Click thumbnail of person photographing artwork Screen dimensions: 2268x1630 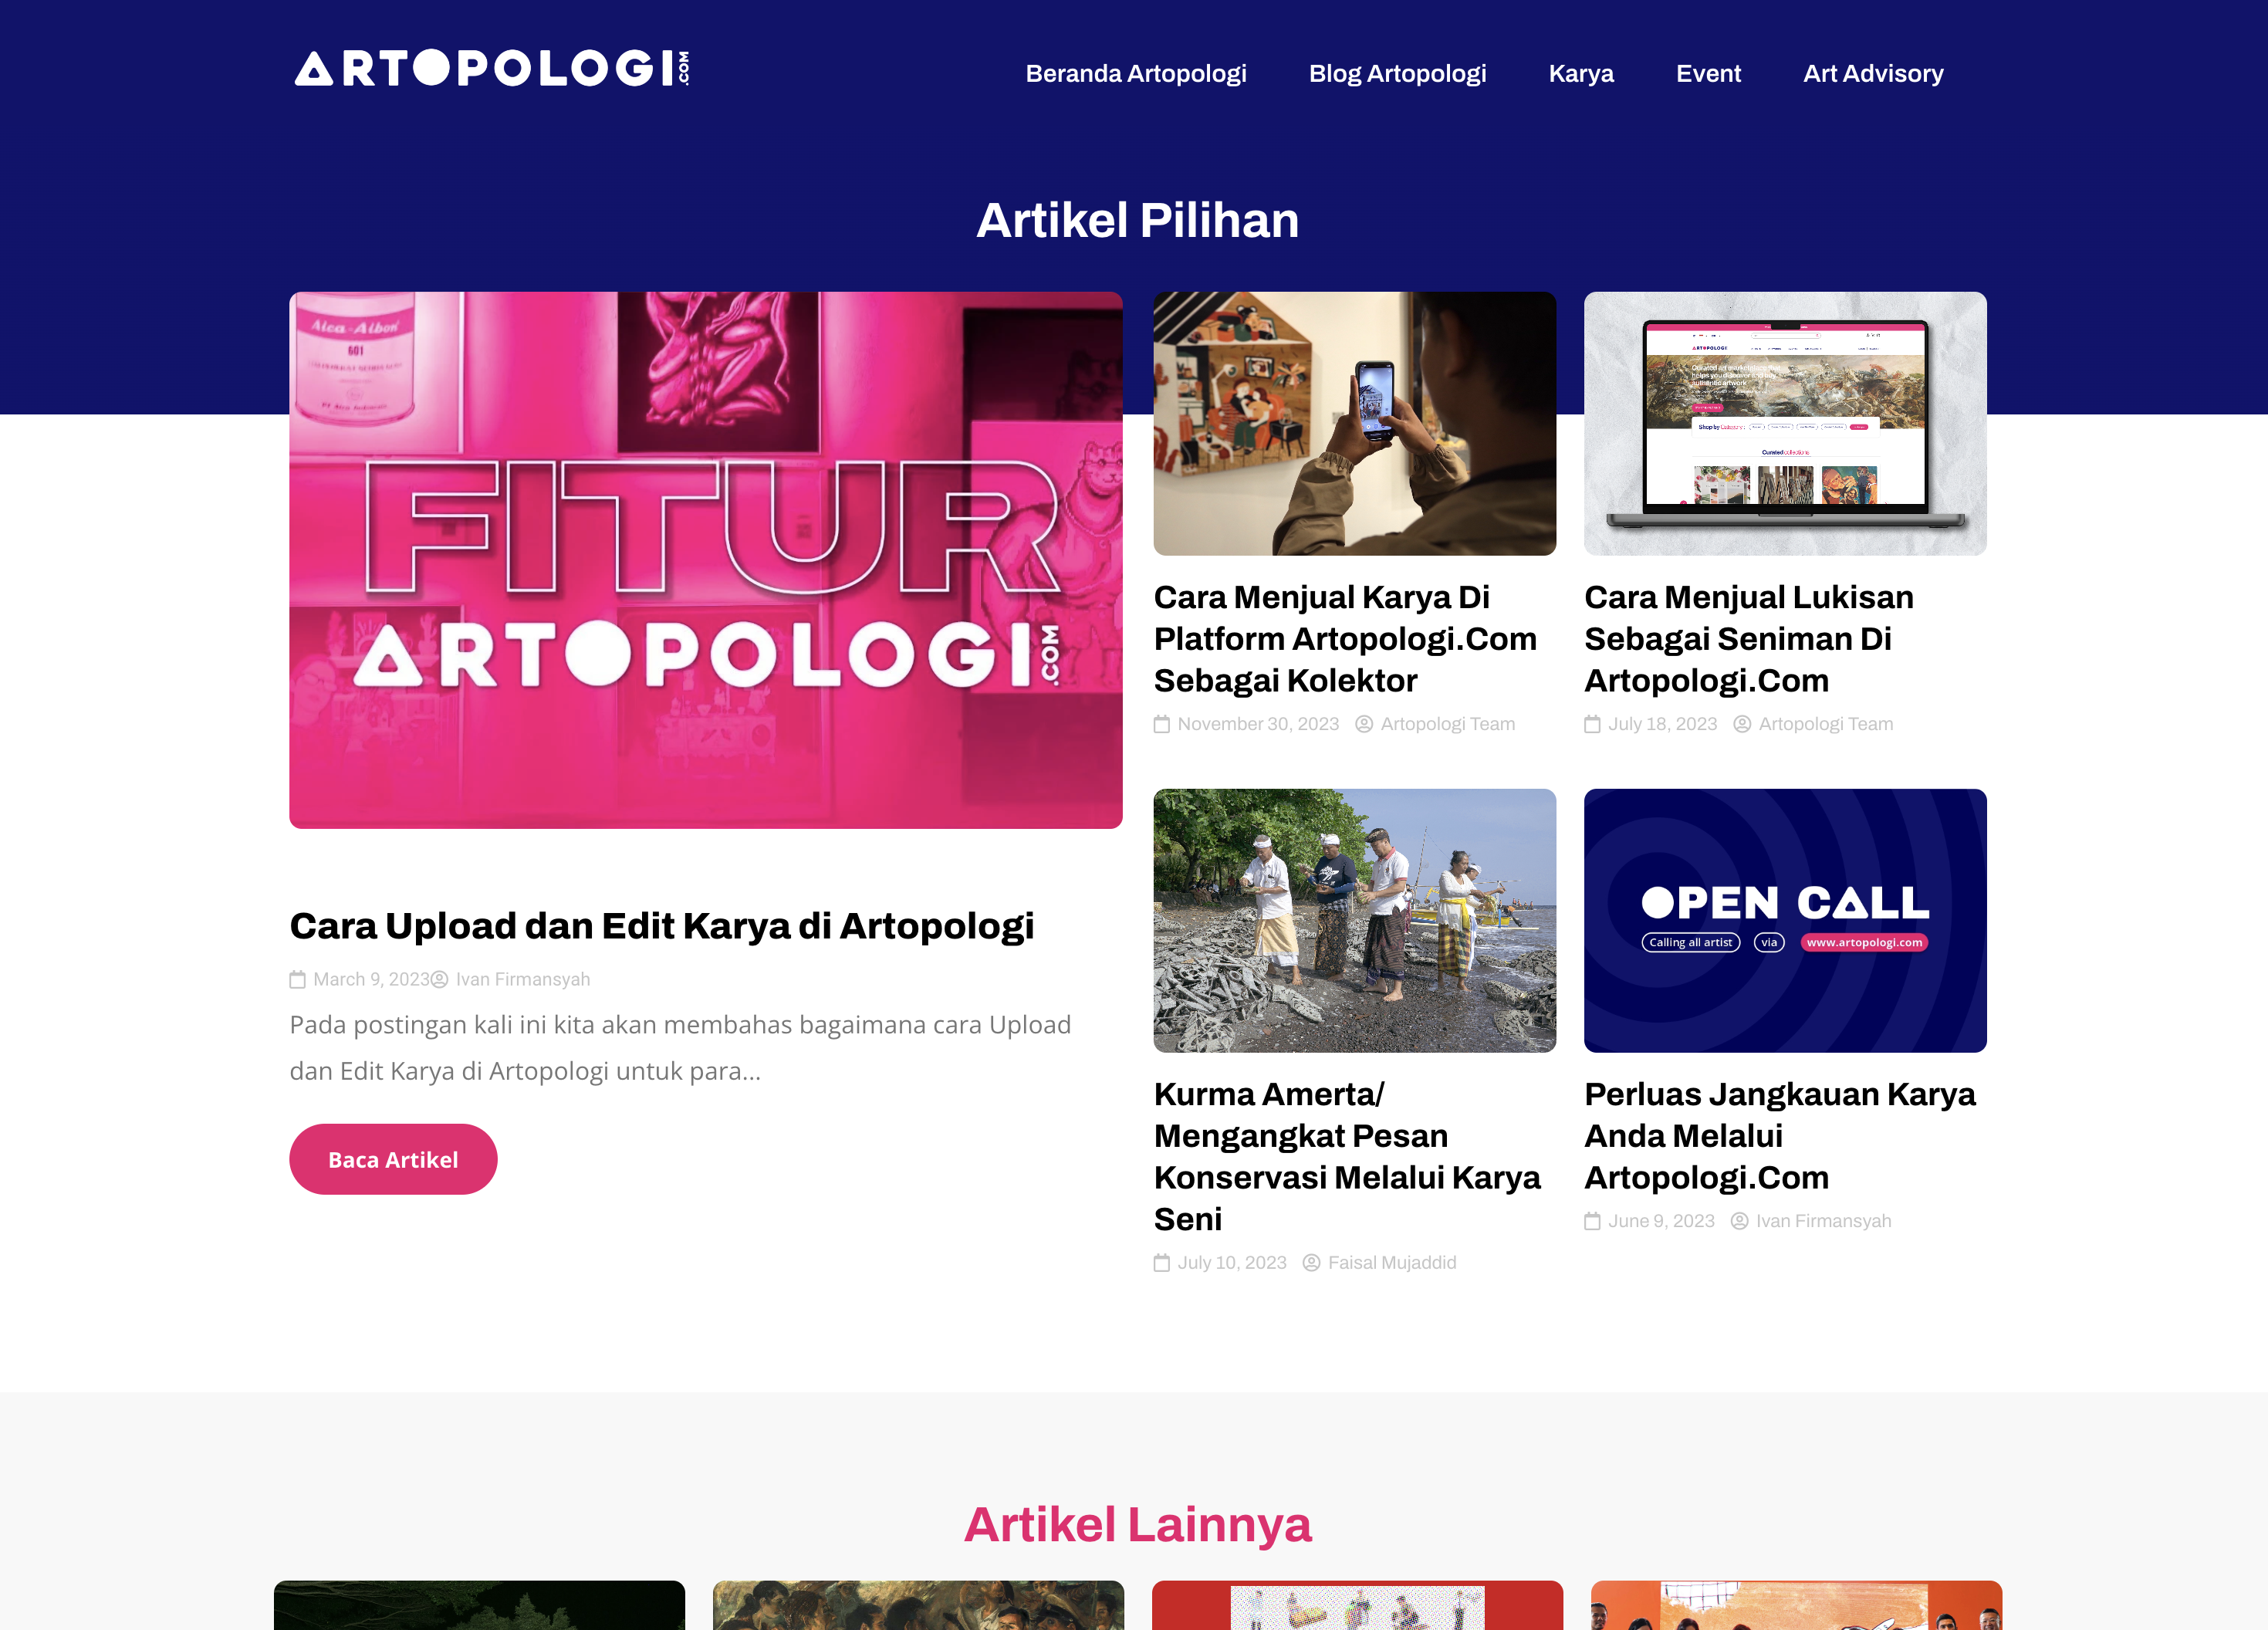(1355, 424)
